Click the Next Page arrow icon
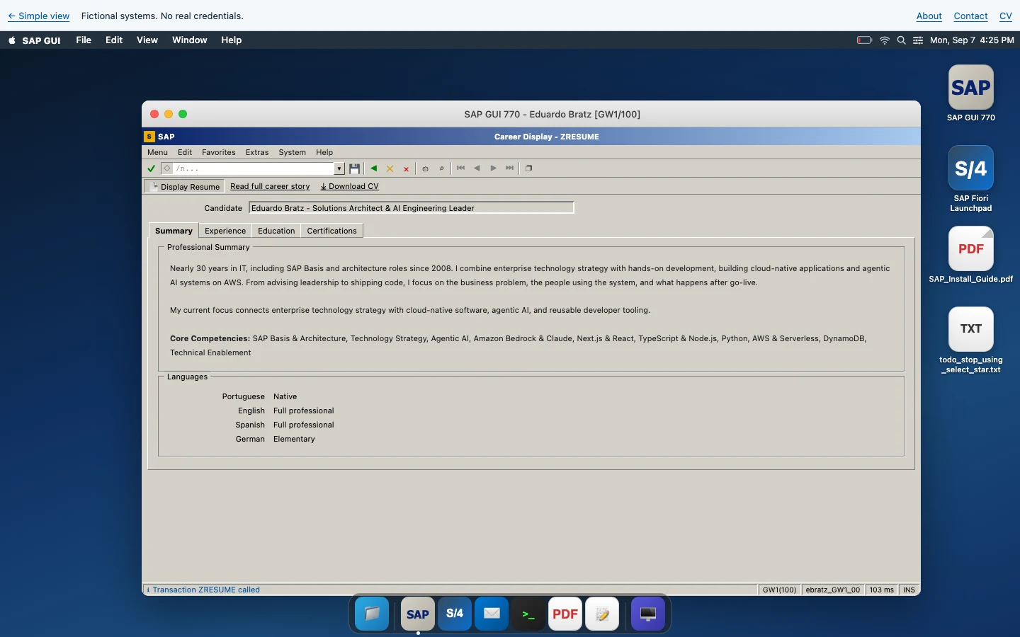The image size is (1020, 637). [494, 168]
